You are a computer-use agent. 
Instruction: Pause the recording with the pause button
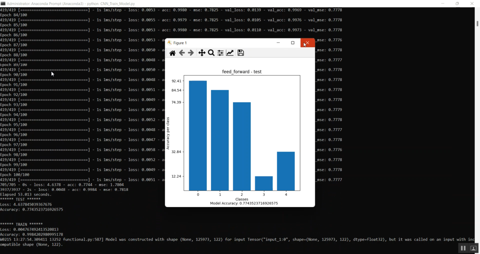pos(463,248)
